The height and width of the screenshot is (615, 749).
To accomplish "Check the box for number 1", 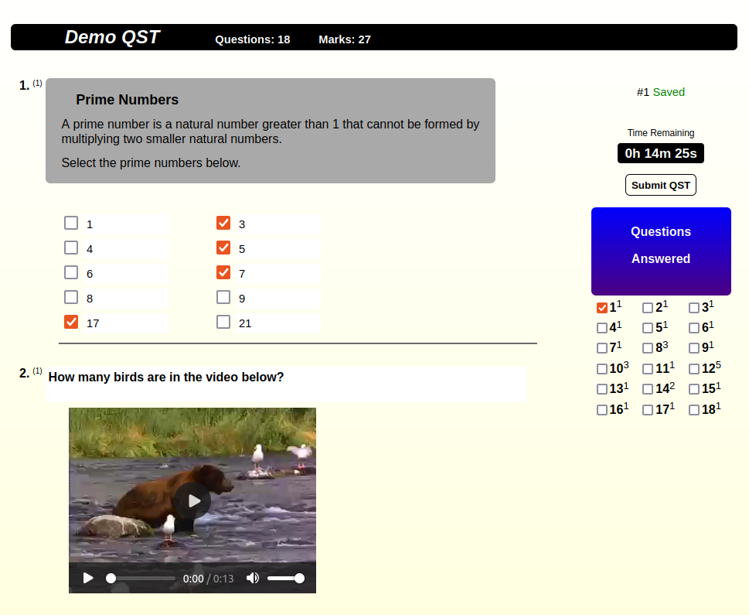I will (x=71, y=224).
